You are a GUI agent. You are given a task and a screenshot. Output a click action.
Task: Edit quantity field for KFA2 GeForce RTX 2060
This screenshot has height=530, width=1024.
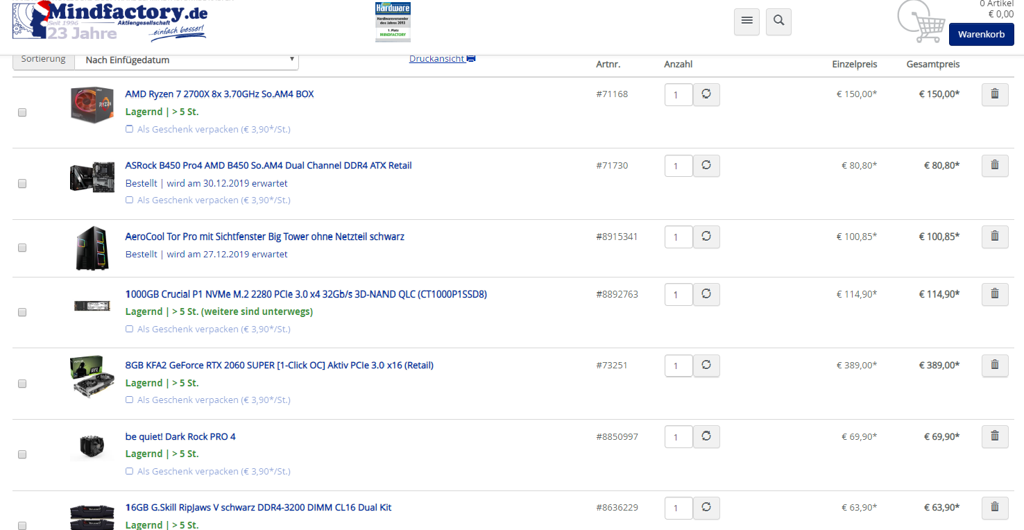pos(679,366)
